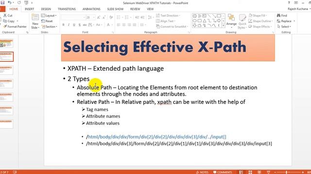Decrease list indent level

click(137, 17)
